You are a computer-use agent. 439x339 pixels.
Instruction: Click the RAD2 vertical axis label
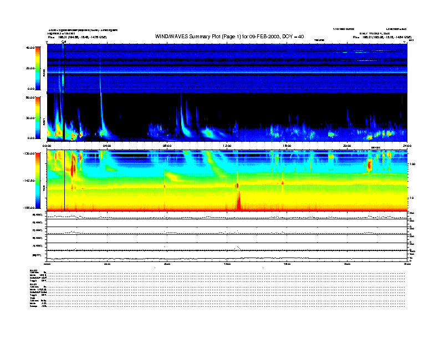coord(44,73)
